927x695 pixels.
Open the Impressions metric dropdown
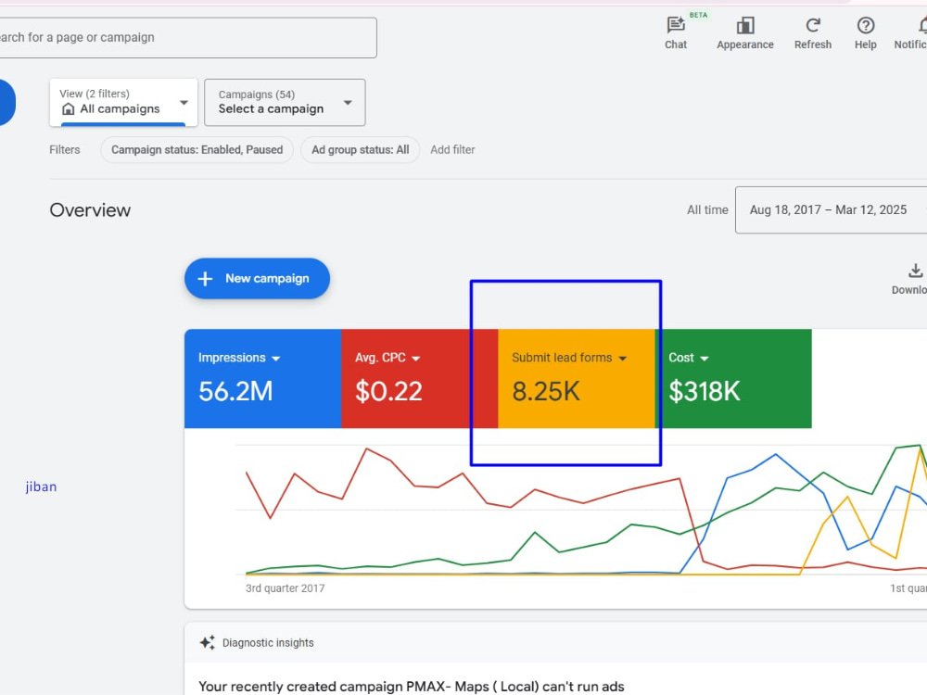pyautogui.click(x=275, y=358)
